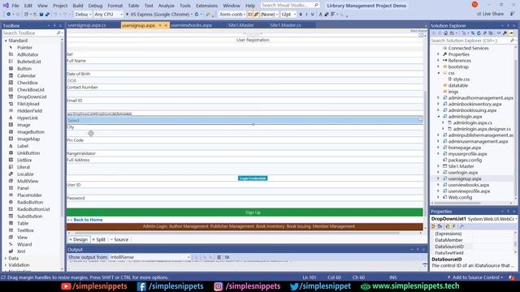Click the Home icon in Solution Explorer
The image size is (520, 292).
(x=446, y=33)
